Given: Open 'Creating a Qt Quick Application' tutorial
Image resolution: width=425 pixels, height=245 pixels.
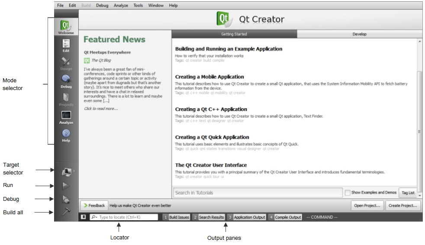Looking at the screenshot, I should 212,137.
